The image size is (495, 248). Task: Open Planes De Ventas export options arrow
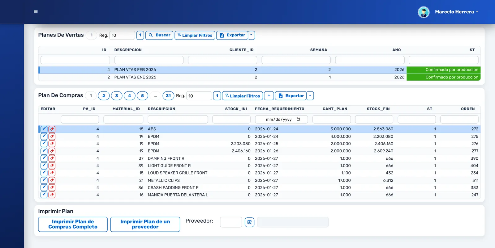coord(252,35)
